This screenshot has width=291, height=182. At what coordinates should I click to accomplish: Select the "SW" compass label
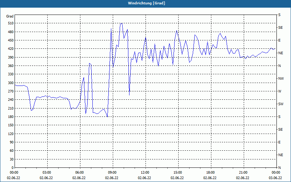(281, 104)
